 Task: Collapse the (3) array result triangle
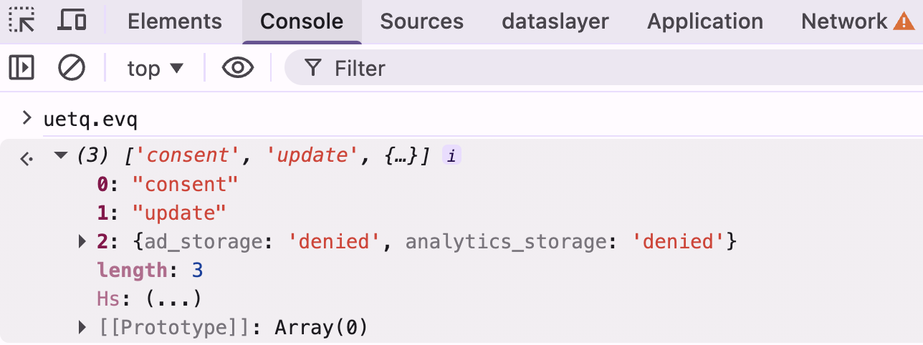(60, 155)
